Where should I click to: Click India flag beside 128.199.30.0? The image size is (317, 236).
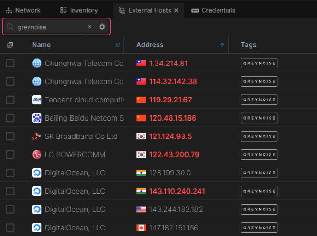(141, 173)
